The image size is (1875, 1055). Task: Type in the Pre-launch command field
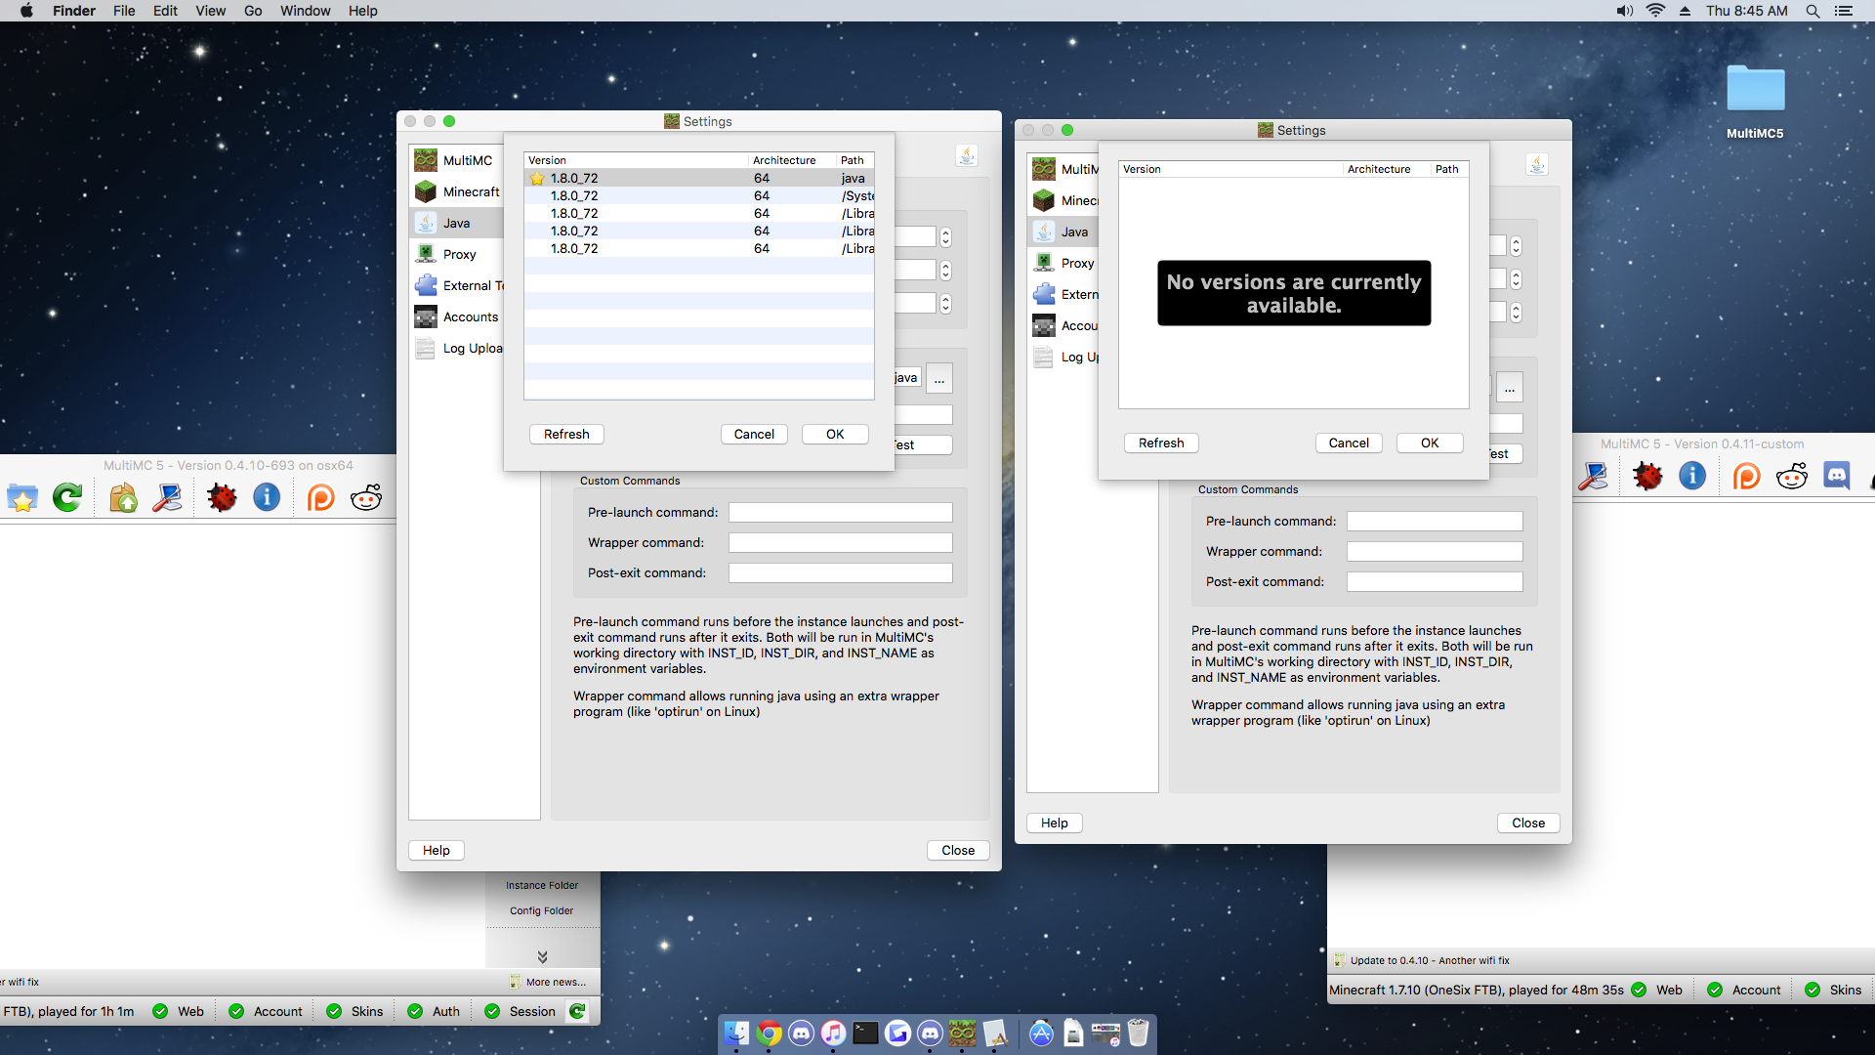pos(839,512)
